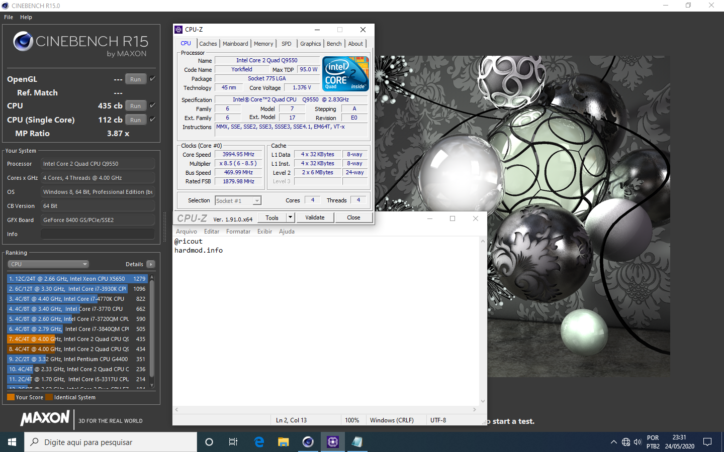
Task: Click the CPU-Z title bar icon
Action: point(178,30)
